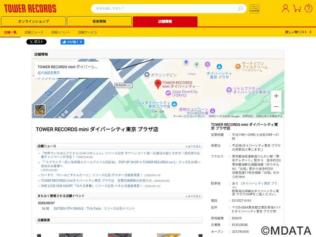Click the parking P marker on map

coord(186,62)
